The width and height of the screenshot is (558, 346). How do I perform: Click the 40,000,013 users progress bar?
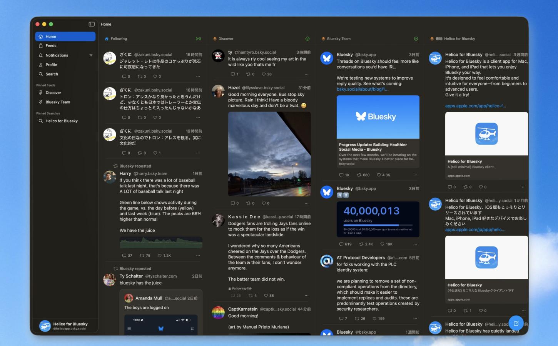click(378, 225)
